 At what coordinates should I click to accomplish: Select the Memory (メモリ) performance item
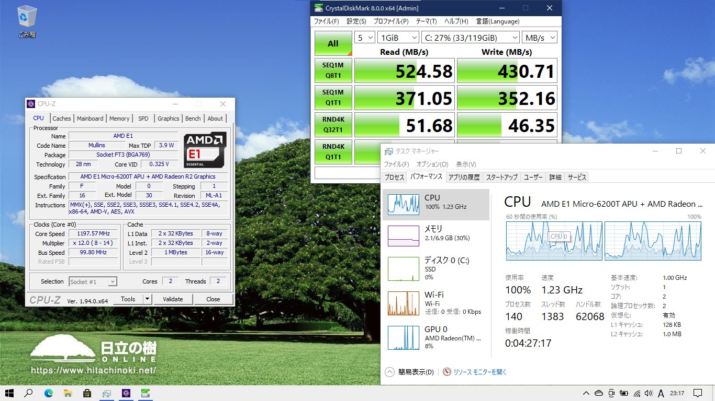point(435,236)
